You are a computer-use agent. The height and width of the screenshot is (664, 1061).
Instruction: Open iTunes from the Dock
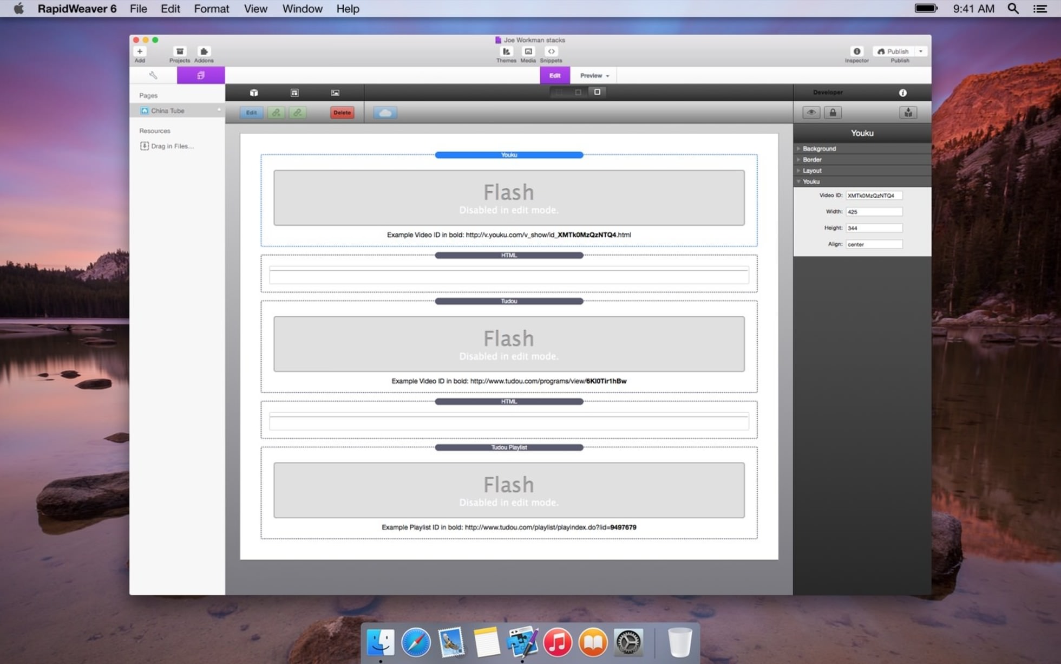tap(558, 642)
